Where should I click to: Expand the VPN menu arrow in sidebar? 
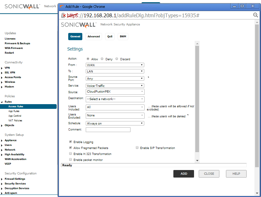pyautogui.click(x=2, y=68)
